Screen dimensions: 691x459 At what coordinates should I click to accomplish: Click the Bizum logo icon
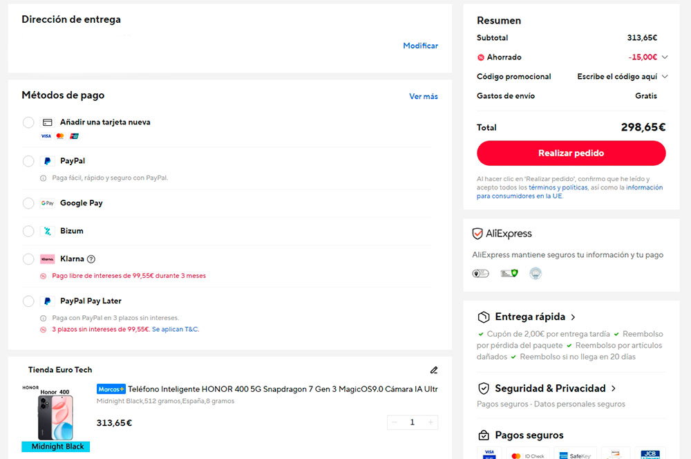click(47, 231)
